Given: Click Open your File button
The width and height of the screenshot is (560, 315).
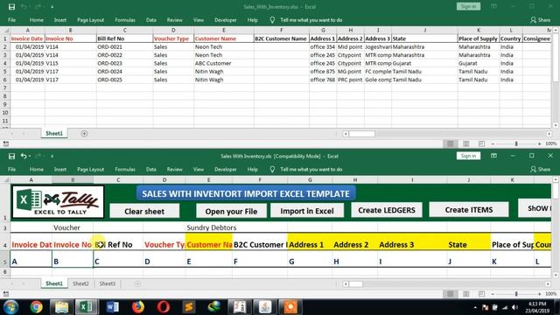Looking at the screenshot, I should (x=231, y=211).
